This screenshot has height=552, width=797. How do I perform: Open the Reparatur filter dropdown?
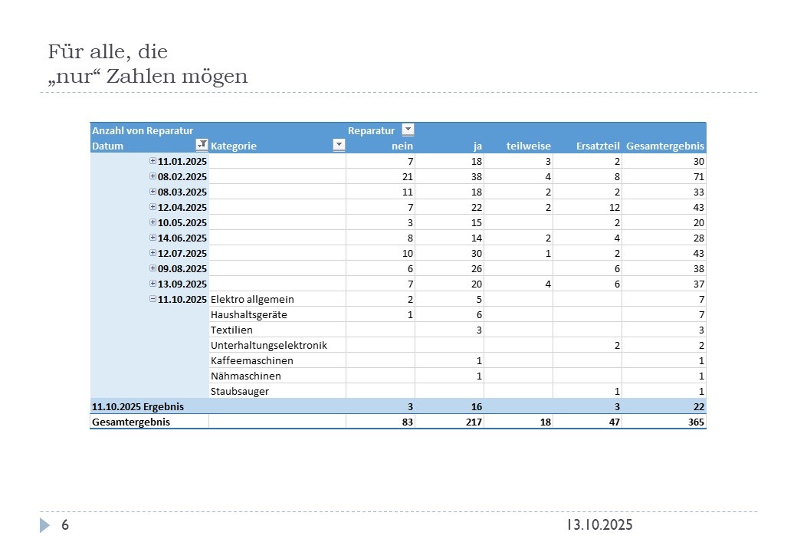(408, 130)
